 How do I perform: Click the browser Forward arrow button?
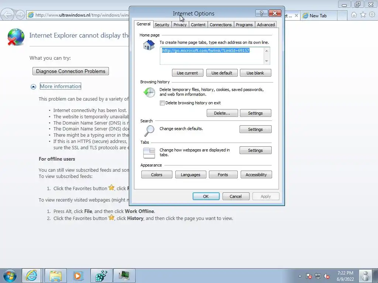[x=20, y=15]
